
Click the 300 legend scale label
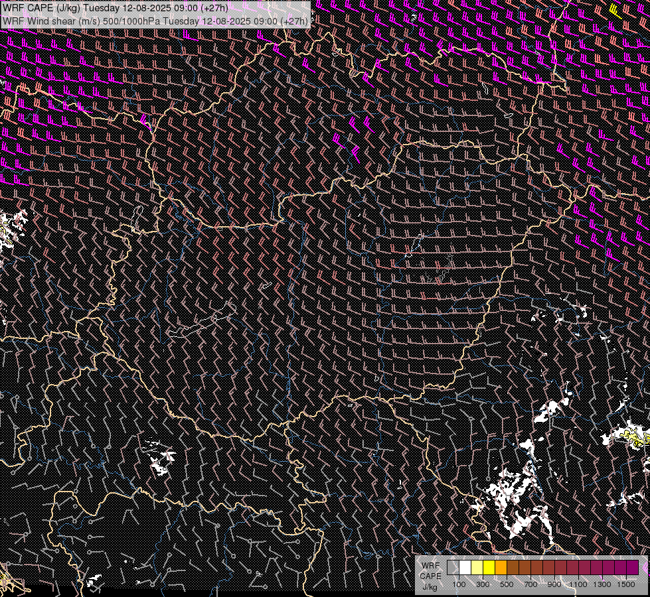483,584
